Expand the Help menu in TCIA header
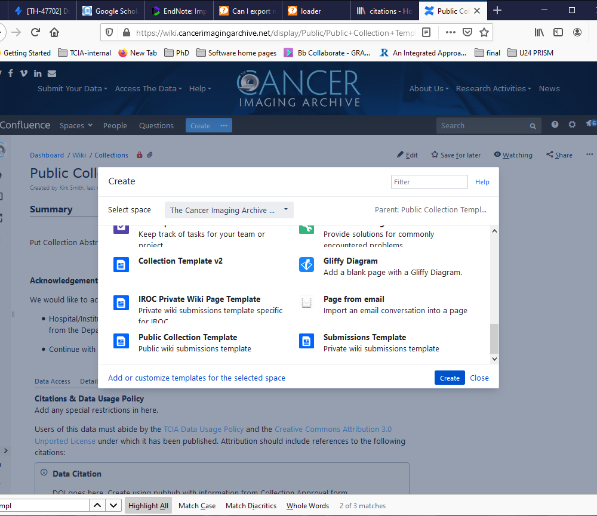Screen dimensions: 597x516 (200, 88)
